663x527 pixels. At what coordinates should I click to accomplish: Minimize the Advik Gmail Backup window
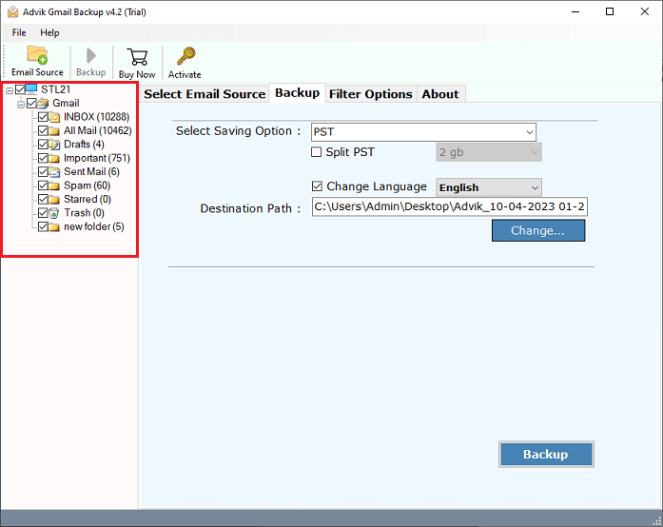(x=575, y=11)
